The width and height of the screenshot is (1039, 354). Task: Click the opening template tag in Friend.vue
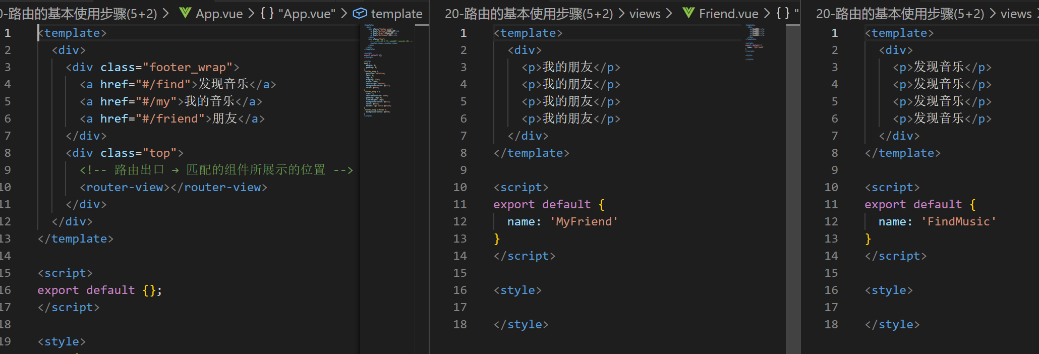528,33
